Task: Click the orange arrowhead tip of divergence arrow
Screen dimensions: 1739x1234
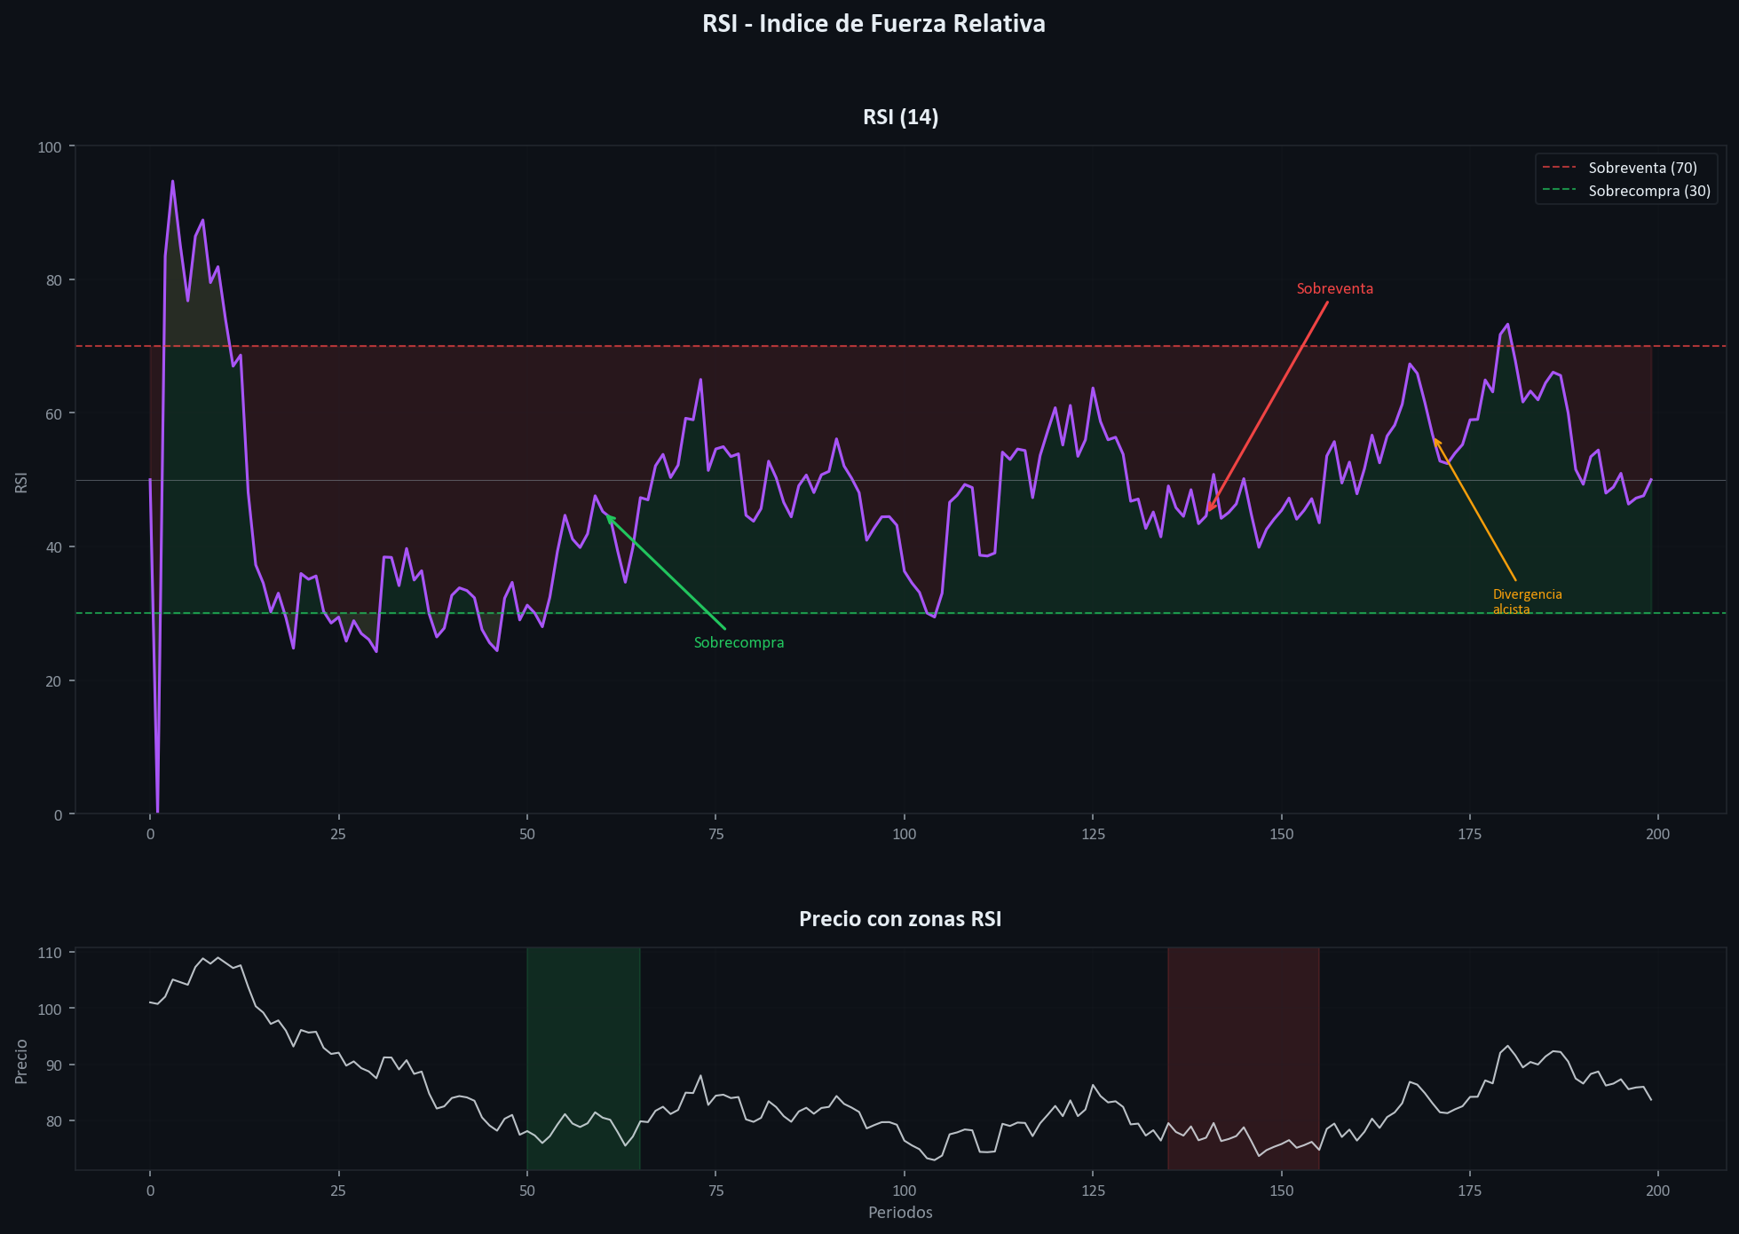Action: pyautogui.click(x=1435, y=439)
